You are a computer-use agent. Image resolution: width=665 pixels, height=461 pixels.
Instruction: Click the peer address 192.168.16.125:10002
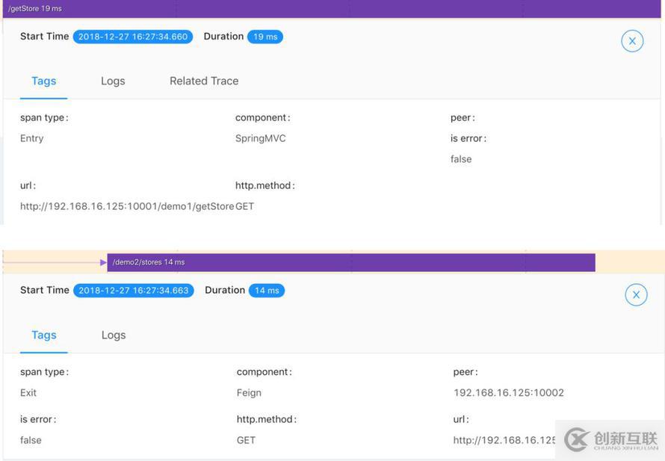[x=508, y=392]
